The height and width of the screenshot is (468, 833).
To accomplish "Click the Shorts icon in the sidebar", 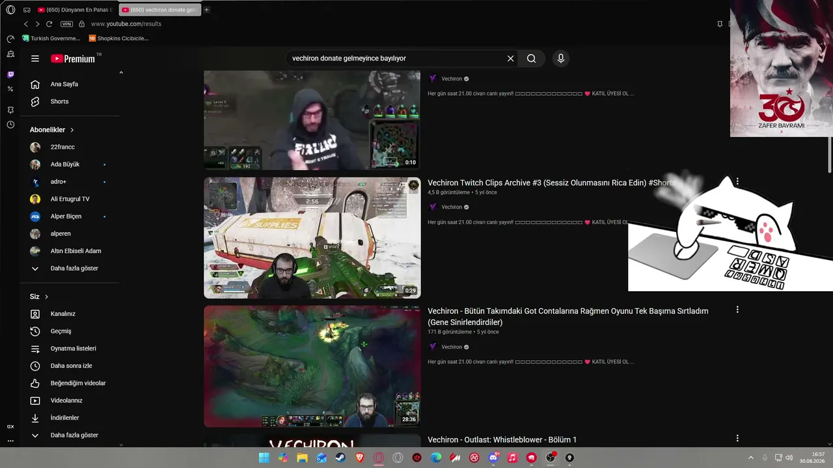I will (x=35, y=101).
